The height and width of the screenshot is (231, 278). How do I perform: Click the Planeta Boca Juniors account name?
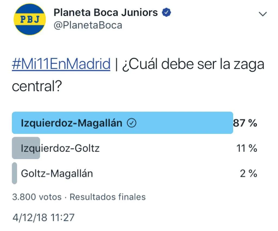pyautogui.click(x=106, y=12)
